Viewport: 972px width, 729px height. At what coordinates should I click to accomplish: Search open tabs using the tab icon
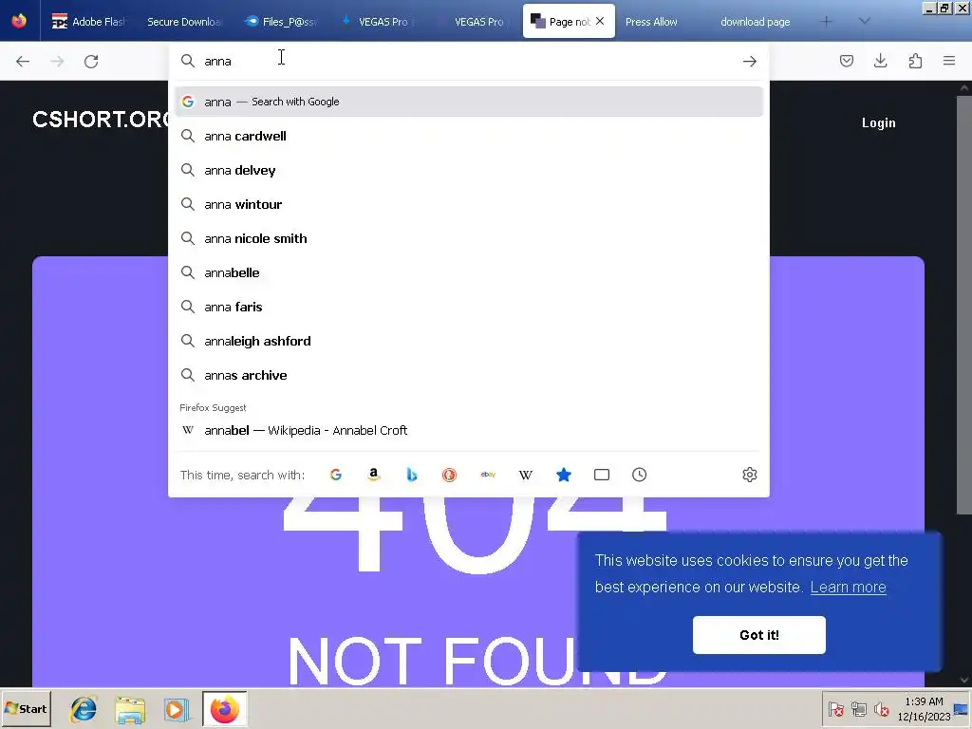tap(601, 475)
